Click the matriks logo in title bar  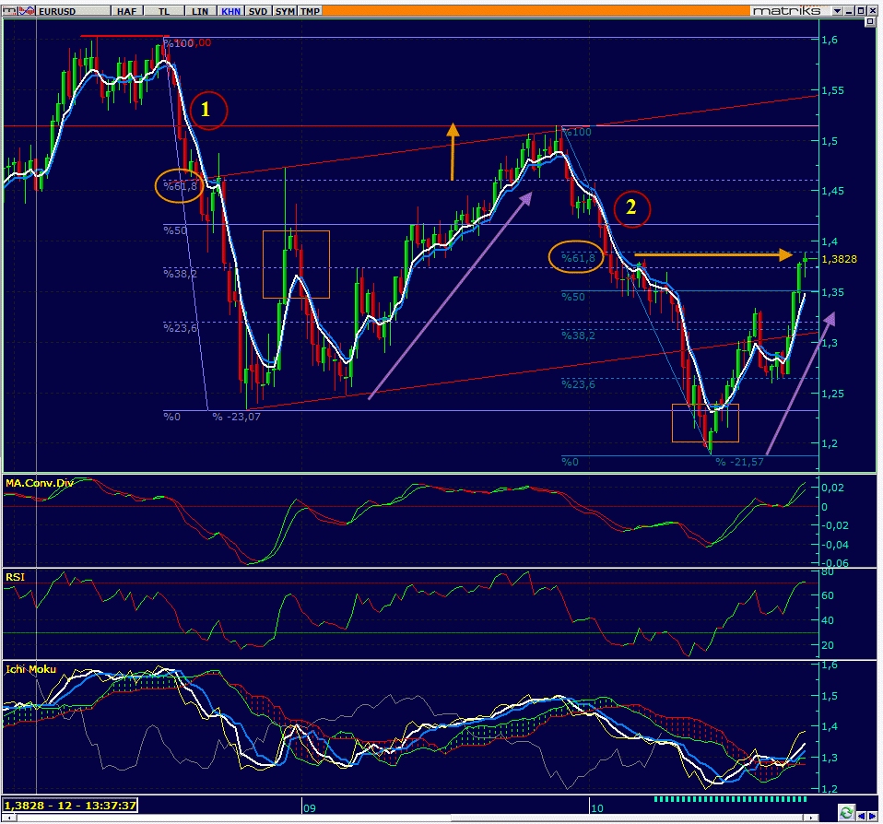click(787, 10)
